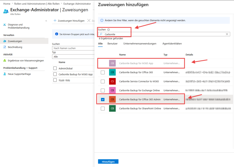Screen dimensions: 234x167
Task: Click Zuweisungen hinzufügen toolbar button
Action: [69, 21]
